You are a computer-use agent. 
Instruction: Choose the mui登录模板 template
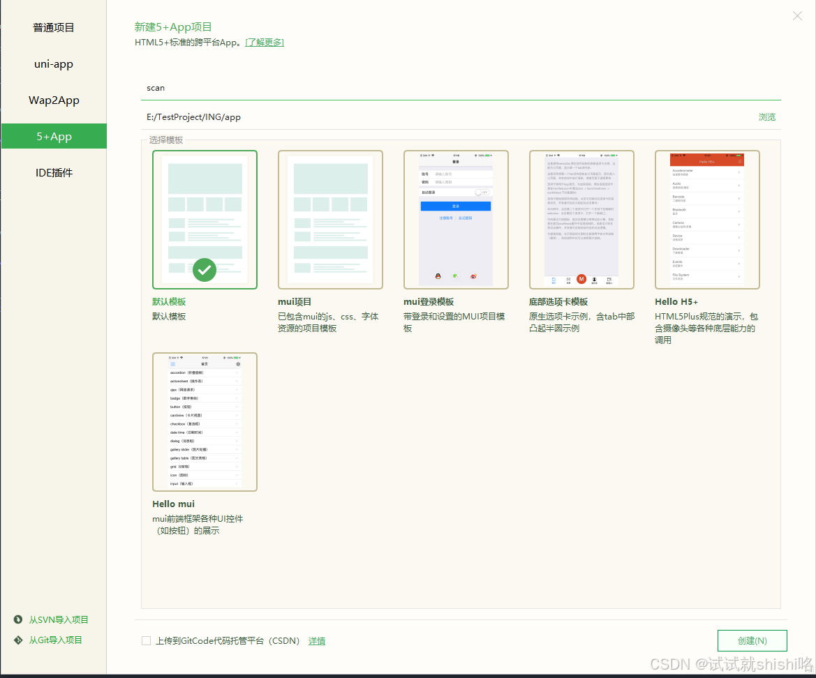pos(456,218)
